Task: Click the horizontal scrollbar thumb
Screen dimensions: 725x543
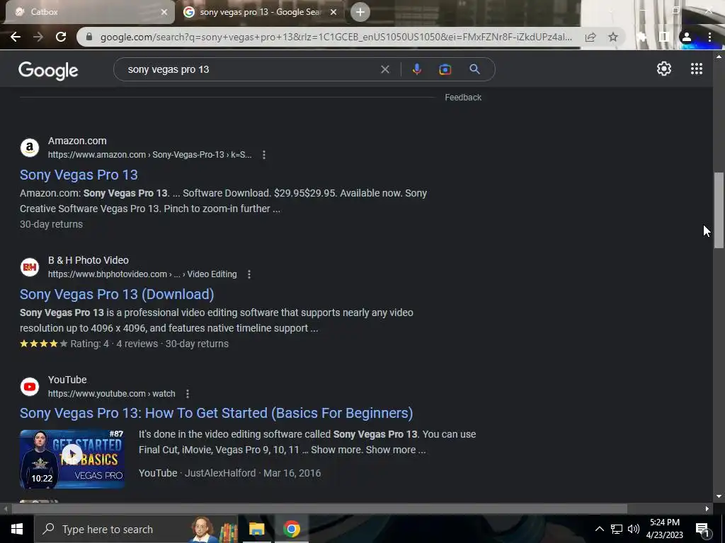Action: [319, 509]
